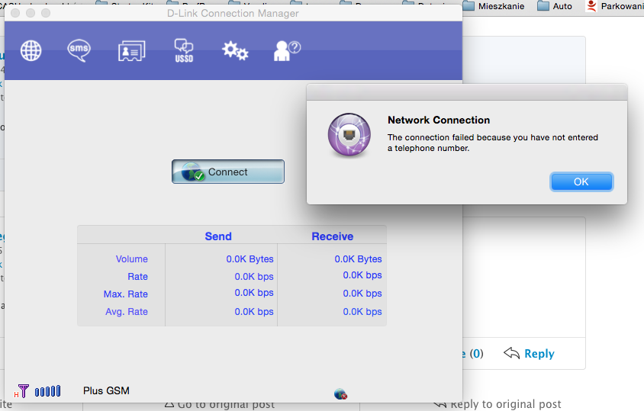This screenshot has width=644, height=411.
Task: Click the Volume row label
Action: click(131, 259)
